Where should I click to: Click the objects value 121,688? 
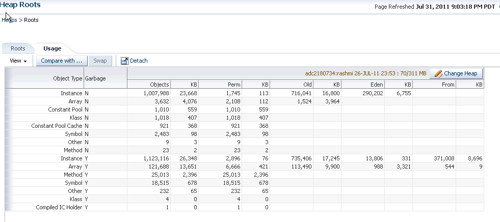coord(159,166)
